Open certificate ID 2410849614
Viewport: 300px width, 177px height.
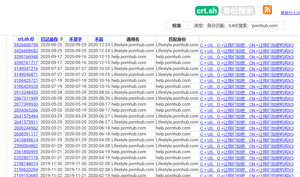tap(26, 140)
